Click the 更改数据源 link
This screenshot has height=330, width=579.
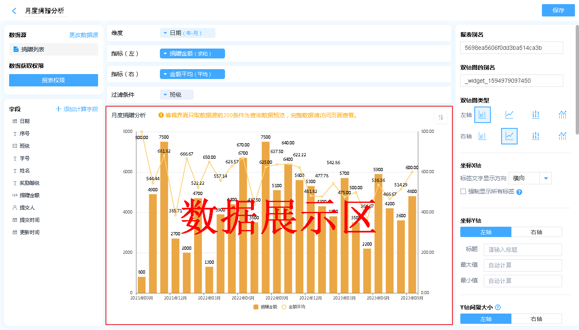(x=84, y=35)
